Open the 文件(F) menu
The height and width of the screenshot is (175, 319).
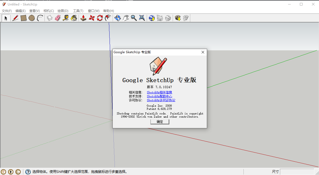(x=7, y=11)
